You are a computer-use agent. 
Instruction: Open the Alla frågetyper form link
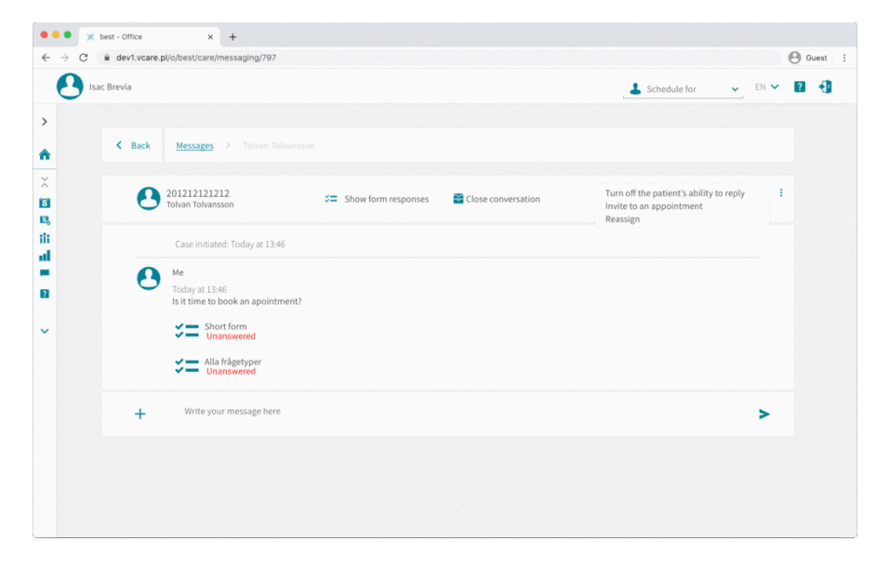tap(232, 362)
